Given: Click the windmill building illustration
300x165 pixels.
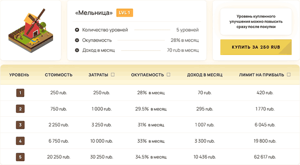Looking at the screenshot, I should [x=31, y=30].
